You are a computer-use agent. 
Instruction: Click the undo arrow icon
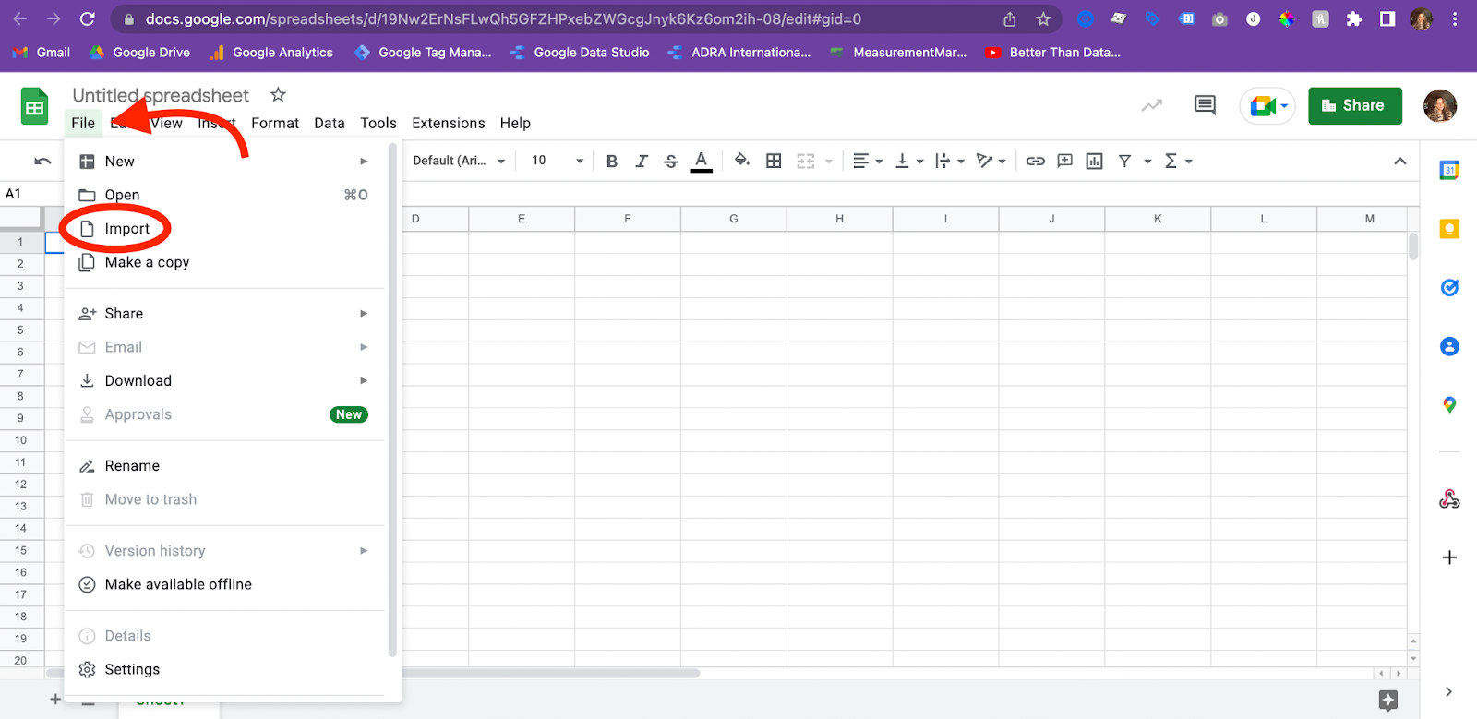pyautogui.click(x=42, y=161)
